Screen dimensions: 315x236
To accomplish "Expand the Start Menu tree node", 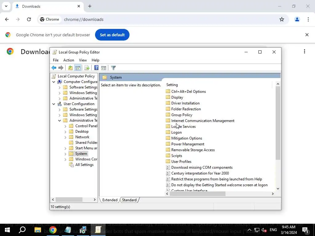I will (x=65, y=148).
